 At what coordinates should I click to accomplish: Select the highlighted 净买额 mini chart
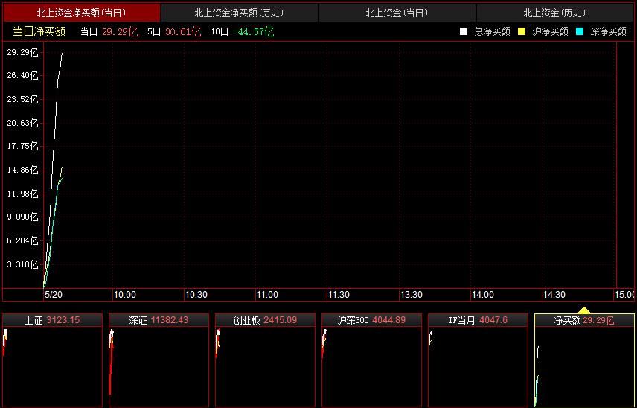point(584,360)
